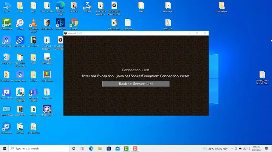Select the Google Chrome desktop shortcut

(x=74, y=24)
